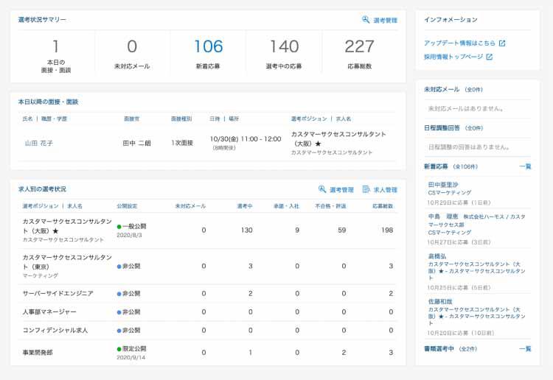553x380 pixels.
Task: Click the 227 応募総数 count
Action: [x=359, y=46]
